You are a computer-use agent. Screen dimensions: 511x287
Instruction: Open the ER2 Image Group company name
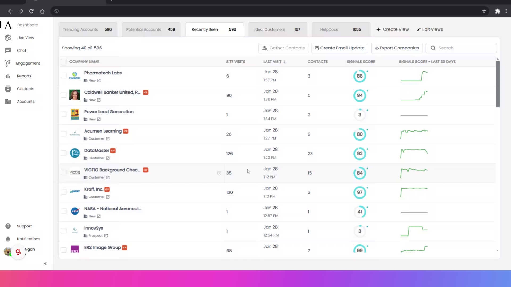(x=102, y=247)
